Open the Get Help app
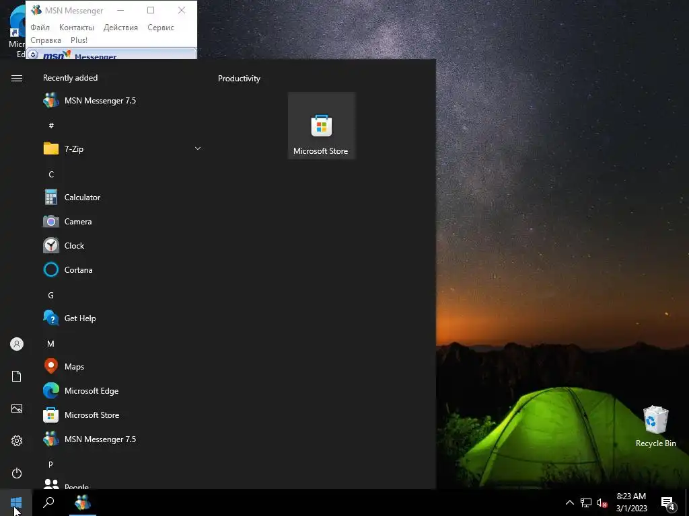Viewport: 689px width, 516px height. coord(123,318)
